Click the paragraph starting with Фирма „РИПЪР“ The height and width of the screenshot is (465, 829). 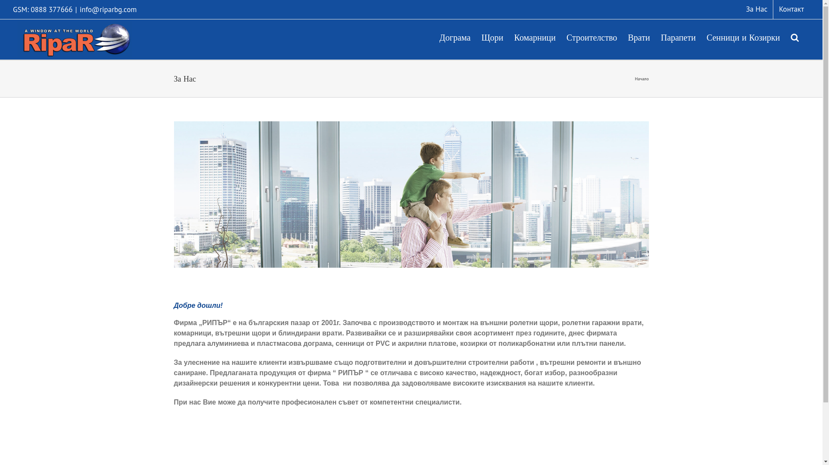(x=408, y=333)
